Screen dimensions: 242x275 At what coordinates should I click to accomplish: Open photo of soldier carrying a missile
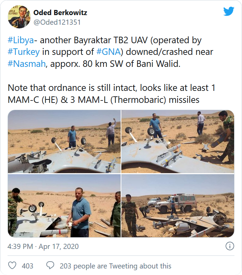pos(178,142)
